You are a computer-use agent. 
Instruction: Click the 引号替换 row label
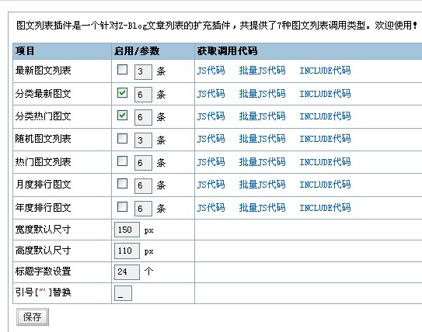click(x=43, y=292)
